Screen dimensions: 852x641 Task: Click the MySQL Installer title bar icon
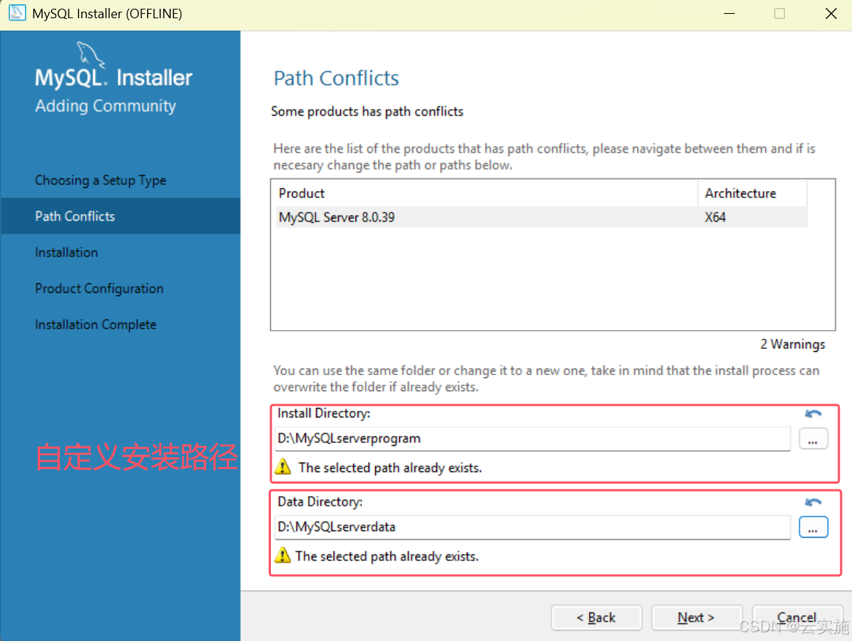pos(17,13)
